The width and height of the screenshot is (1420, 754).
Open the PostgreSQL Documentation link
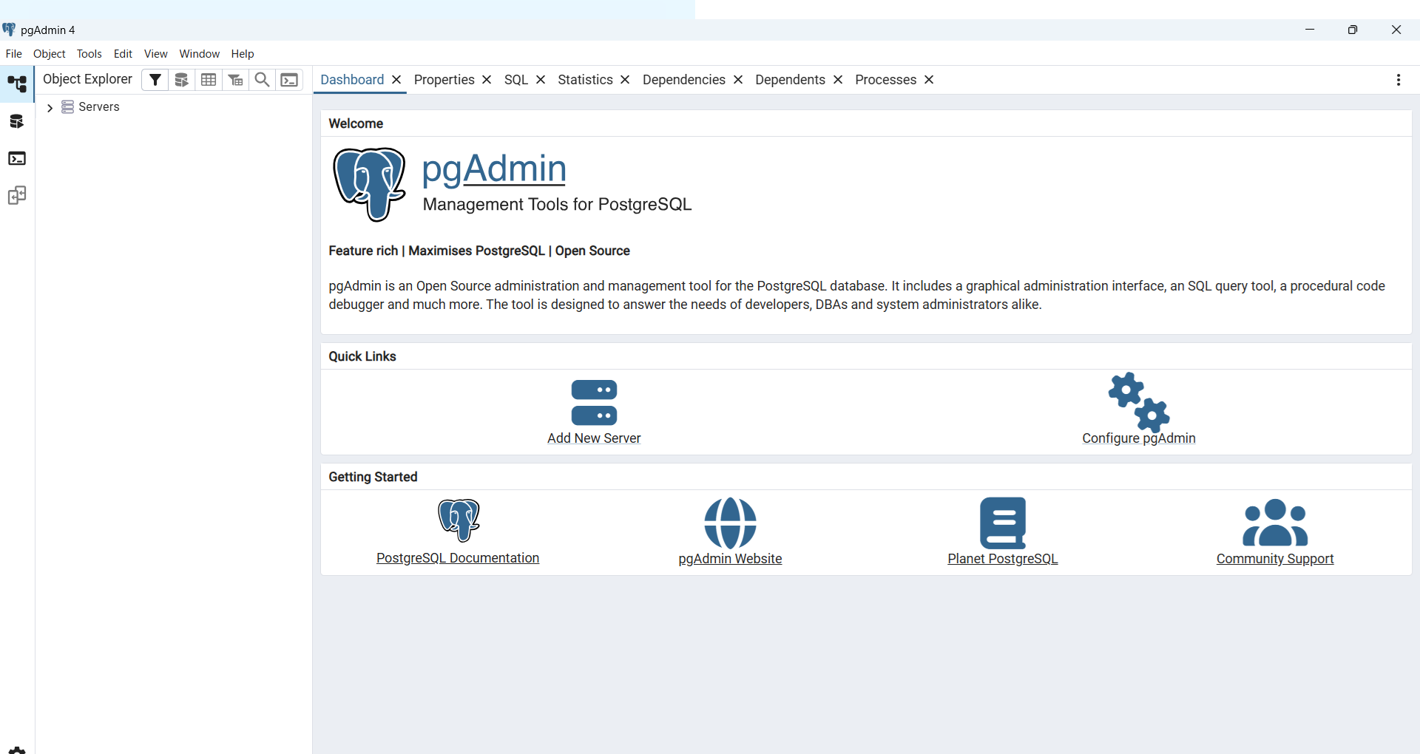458,558
